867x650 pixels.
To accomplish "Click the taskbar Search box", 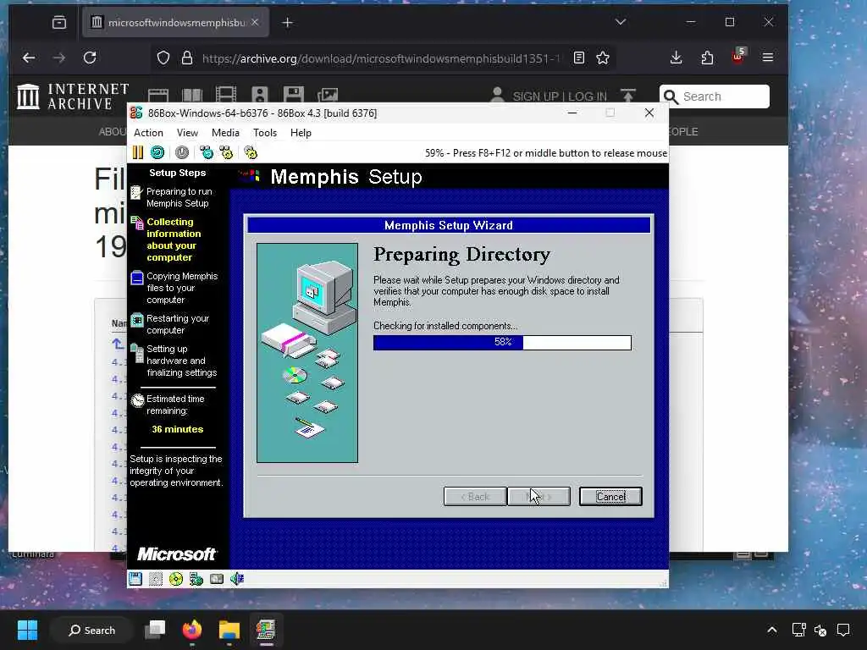I will coord(91,630).
